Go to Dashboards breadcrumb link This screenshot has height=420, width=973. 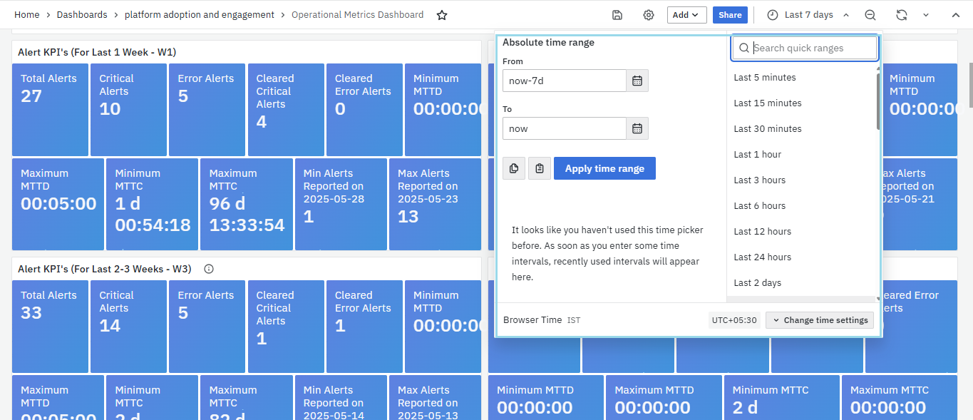pyautogui.click(x=82, y=15)
